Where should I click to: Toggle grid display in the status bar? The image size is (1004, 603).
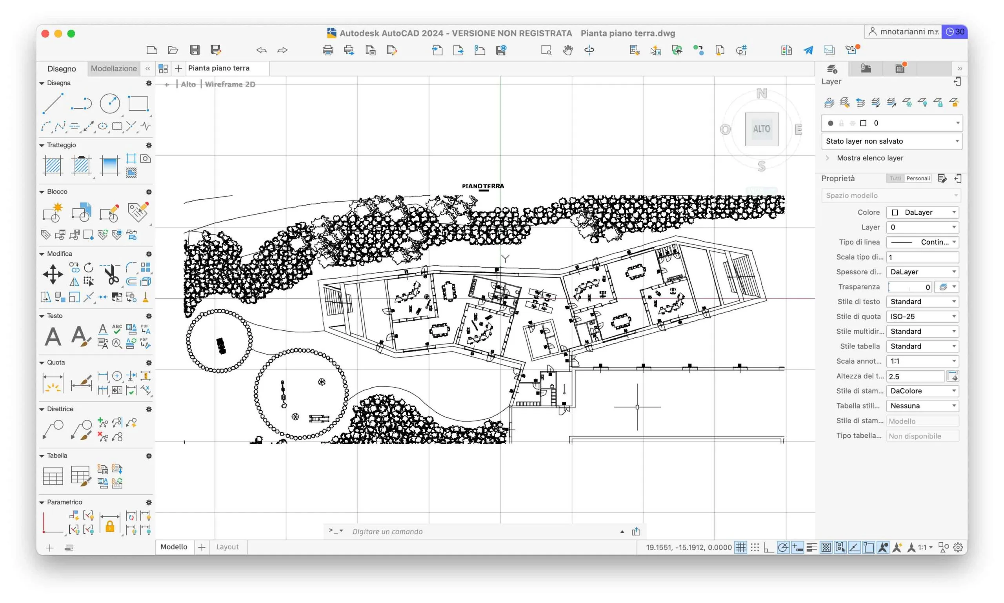pos(741,547)
